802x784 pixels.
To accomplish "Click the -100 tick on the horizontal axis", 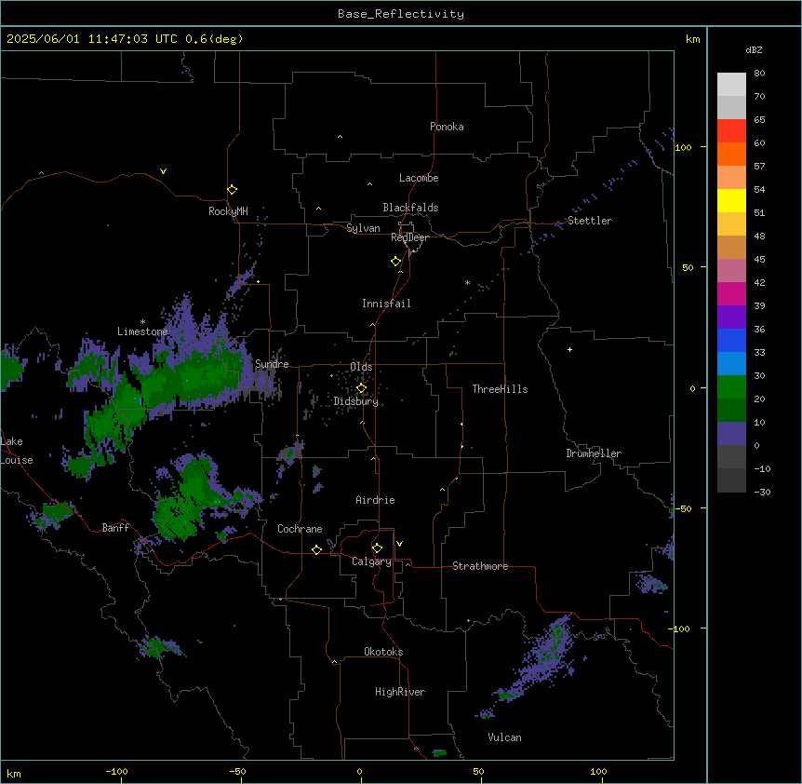I will tap(117, 771).
